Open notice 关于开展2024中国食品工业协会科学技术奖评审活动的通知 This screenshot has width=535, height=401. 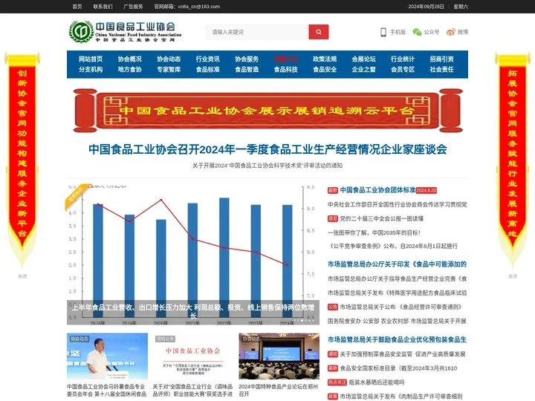(x=267, y=166)
